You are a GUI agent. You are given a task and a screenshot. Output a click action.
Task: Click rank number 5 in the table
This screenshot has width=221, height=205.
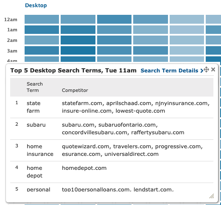17,189
